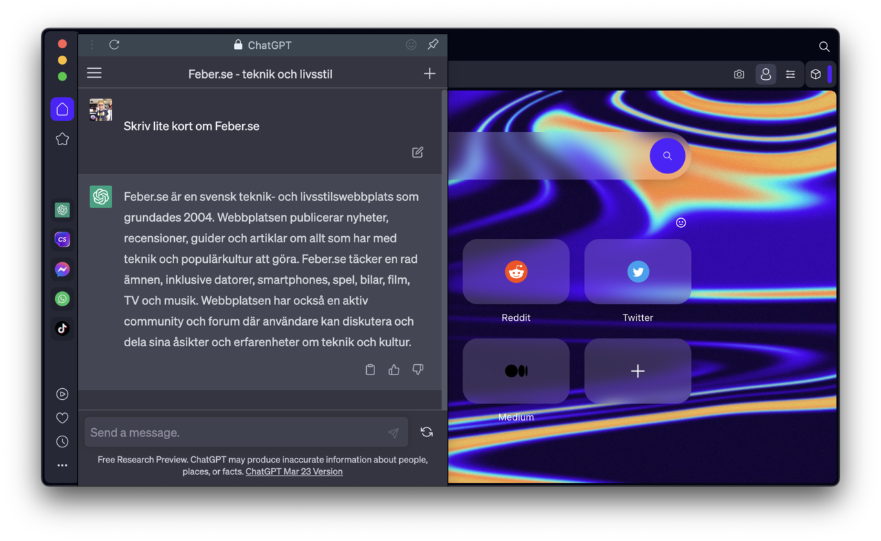Start a new chat with plus icon

pyautogui.click(x=429, y=74)
